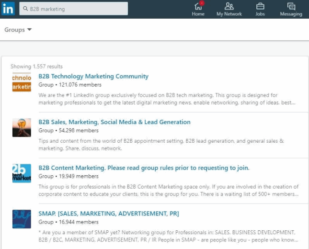This screenshot has height=249, width=309.
Task: Click 'Group • 121,076 members' text
Action: pyautogui.click(x=70, y=85)
